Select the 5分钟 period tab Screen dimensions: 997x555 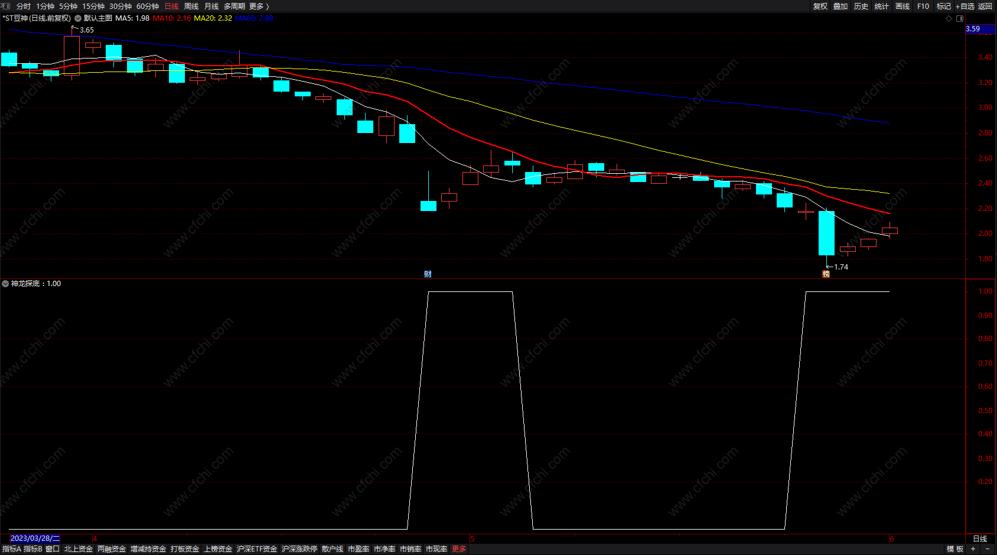[69, 7]
